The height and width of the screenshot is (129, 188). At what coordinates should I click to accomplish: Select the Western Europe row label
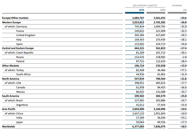coord(11,23)
